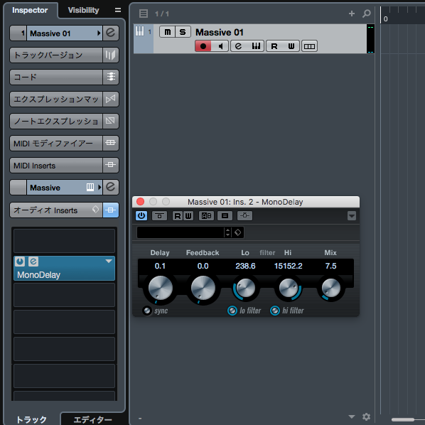Open the instrument keyboard icon on track

click(256, 46)
